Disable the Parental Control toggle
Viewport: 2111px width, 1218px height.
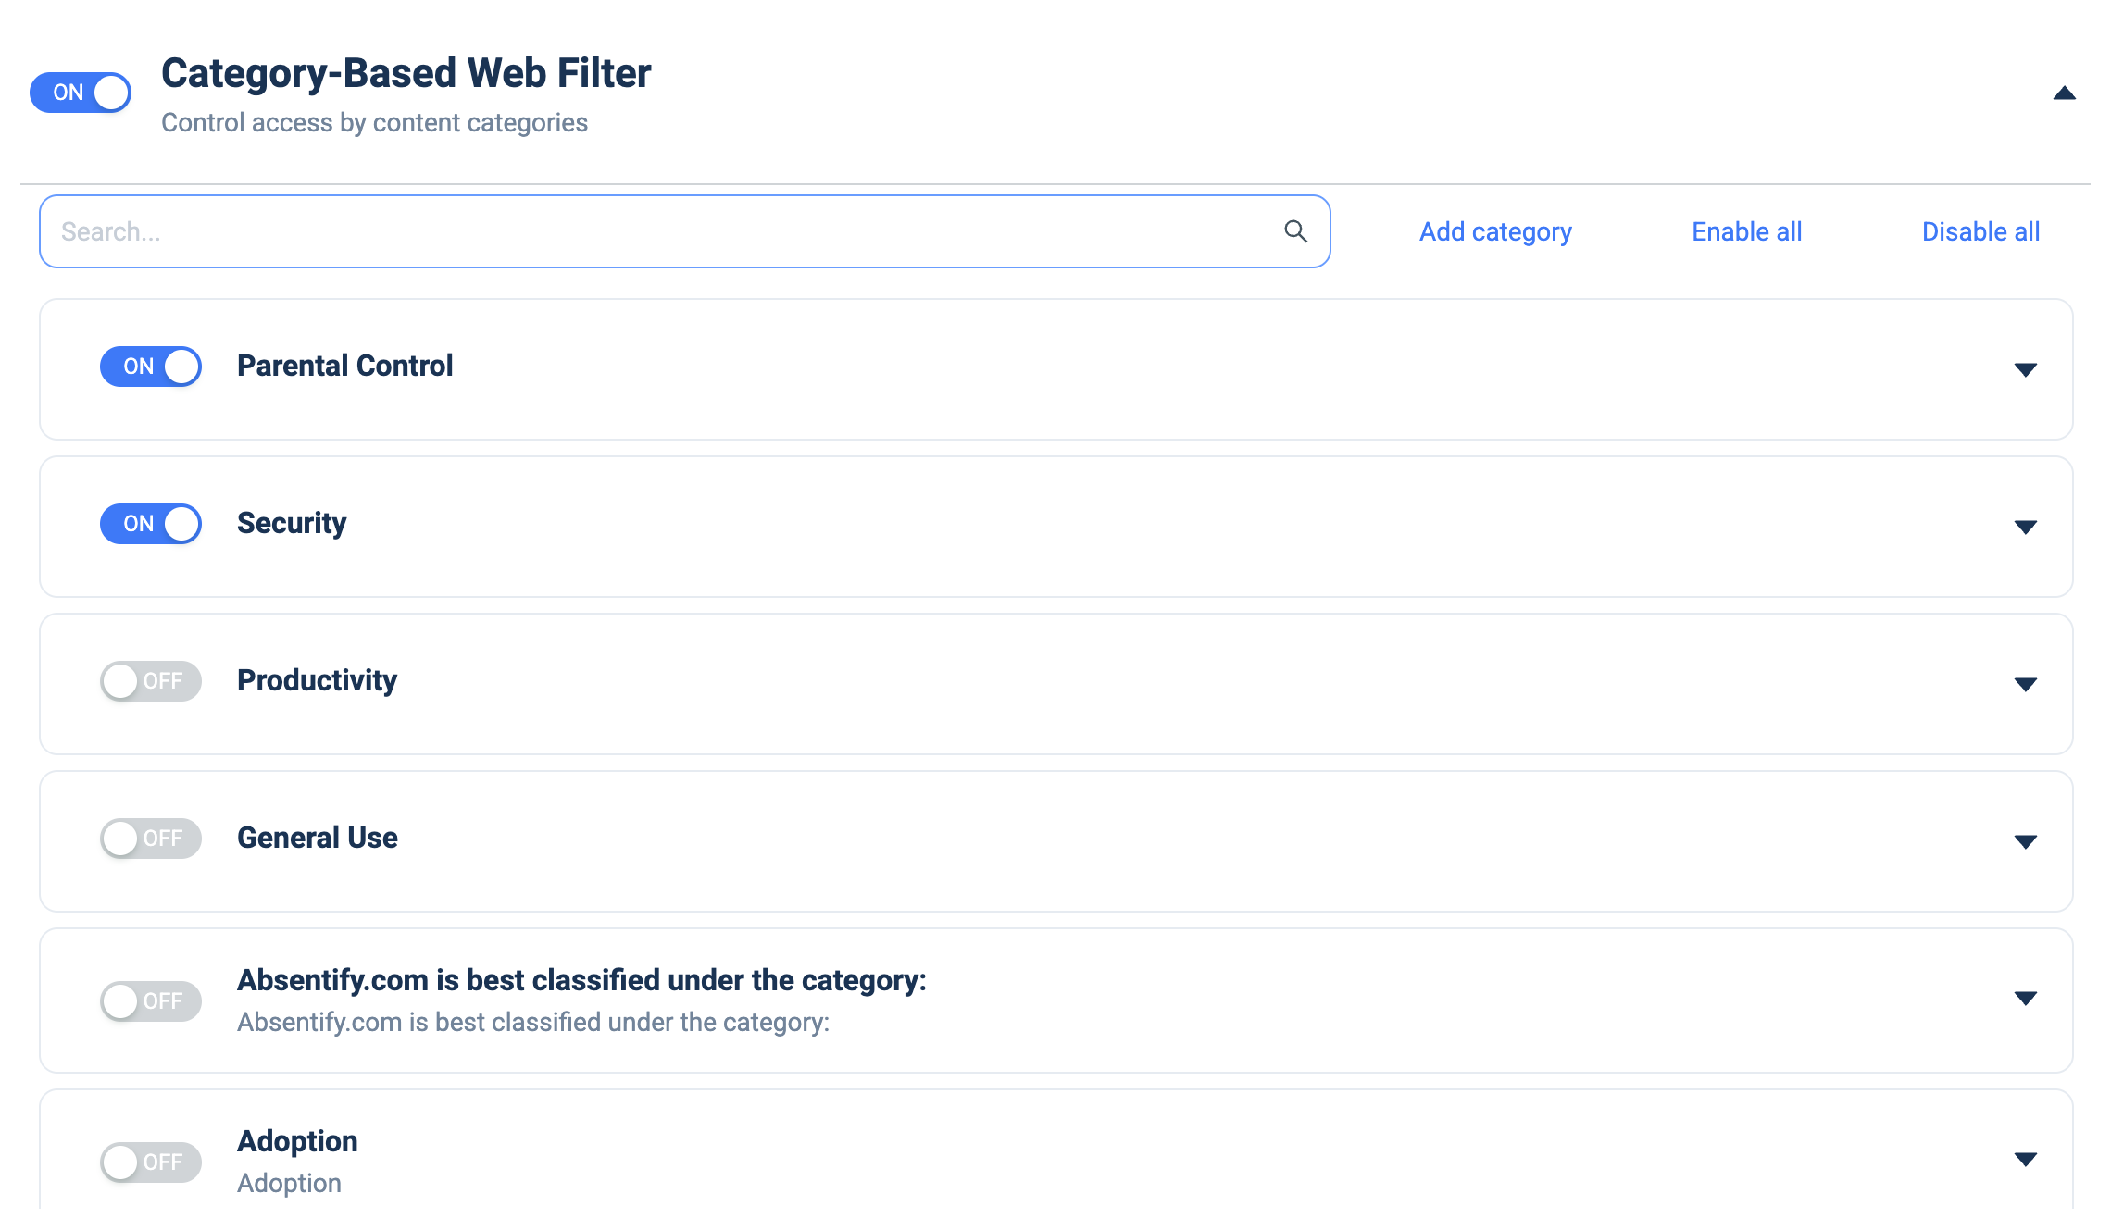coord(151,367)
